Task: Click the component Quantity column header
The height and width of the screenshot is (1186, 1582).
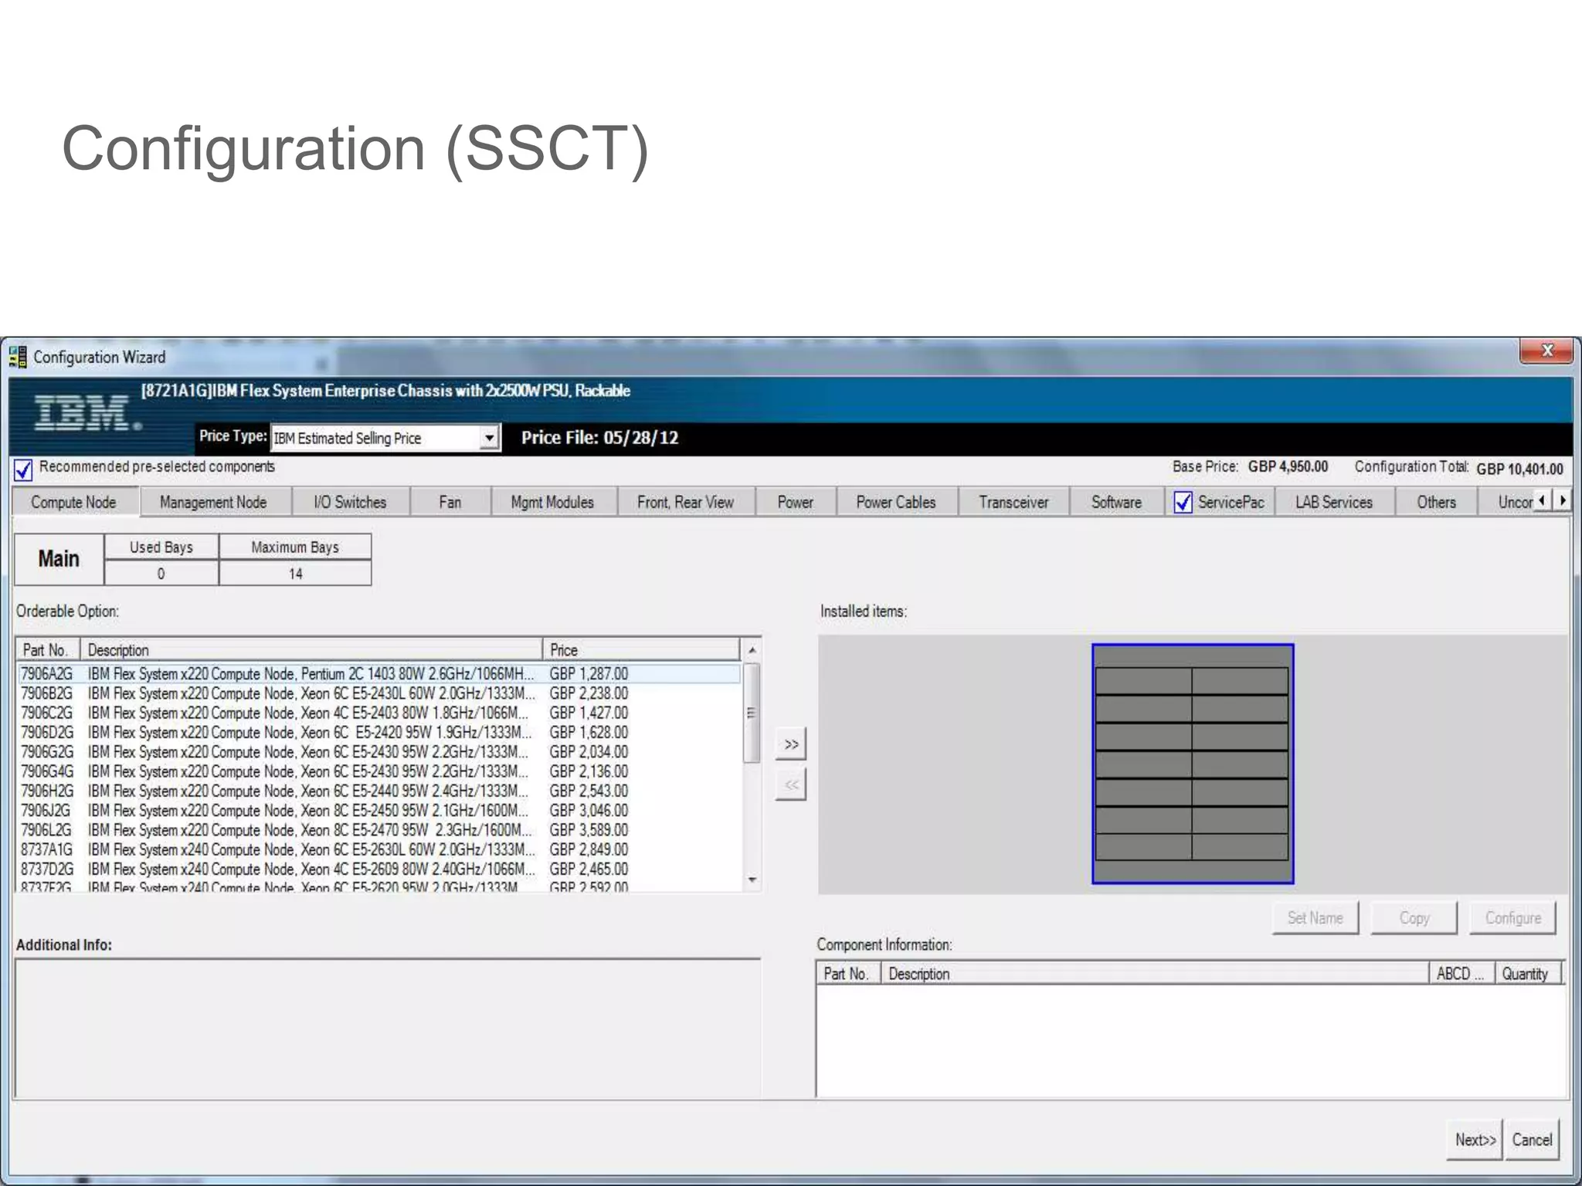Action: tap(1529, 974)
